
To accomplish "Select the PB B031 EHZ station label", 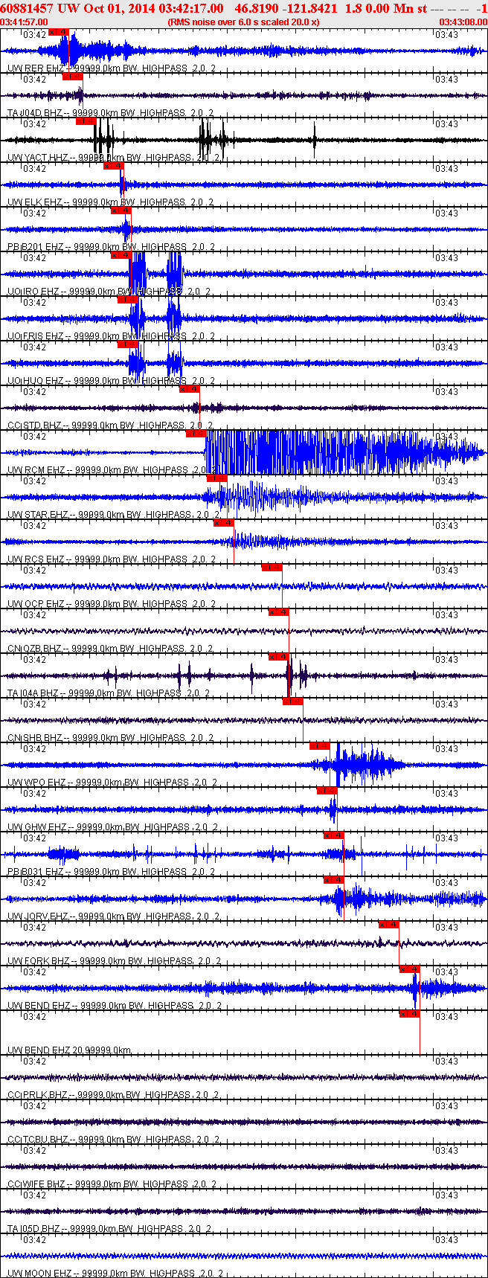I will 110,871.
